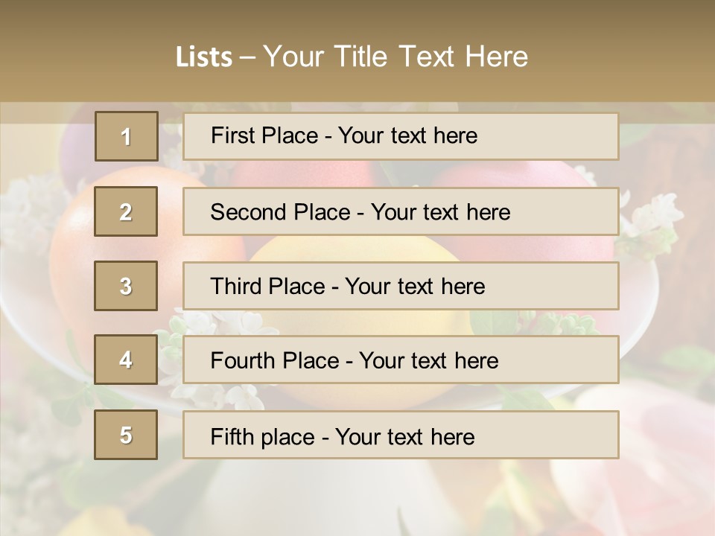This screenshot has height=536, width=715.
Task: Click the dash in the slide title
Action: [x=247, y=57]
